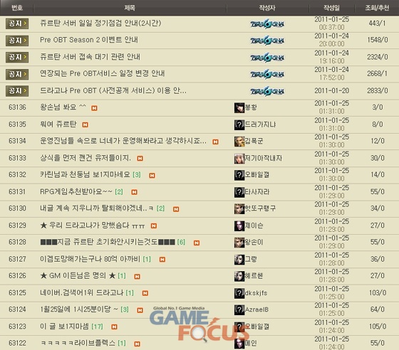Click avatar of user 그랑

pos(239,260)
